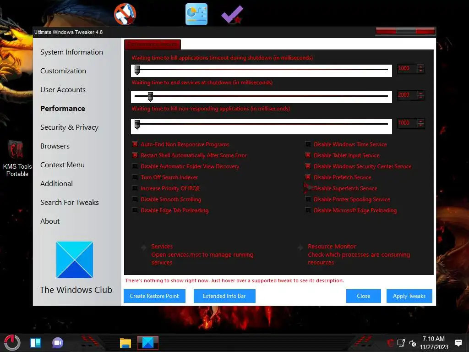Open Security & Privacy section
469x352 pixels.
[70, 127]
